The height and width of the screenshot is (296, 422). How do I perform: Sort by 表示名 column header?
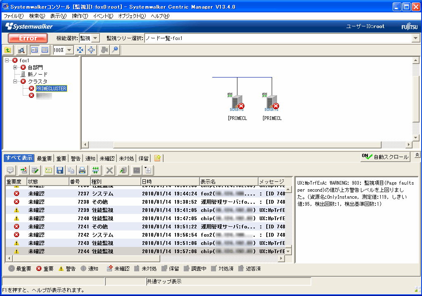229,182
